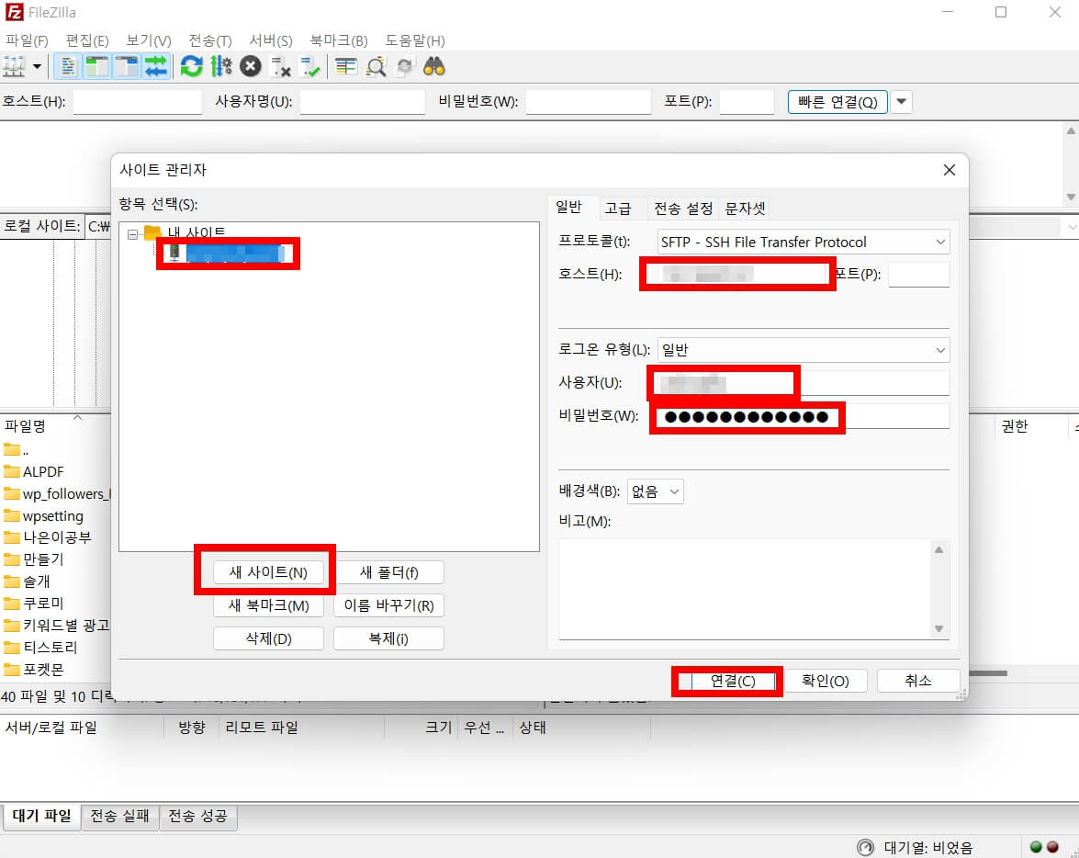Select the highlighted site entry under 내 사이트
Screen dimensions: 1079x858
(x=234, y=253)
